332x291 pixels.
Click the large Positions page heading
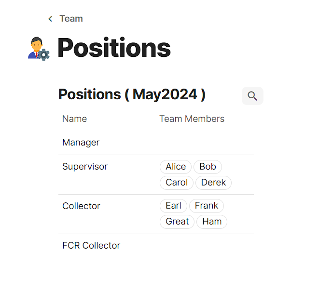114,48
